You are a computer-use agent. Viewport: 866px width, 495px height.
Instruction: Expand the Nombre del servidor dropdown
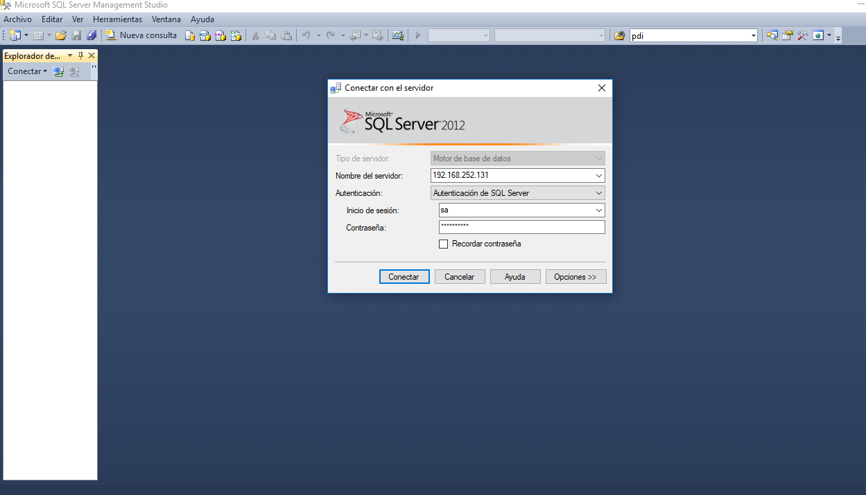coord(598,175)
